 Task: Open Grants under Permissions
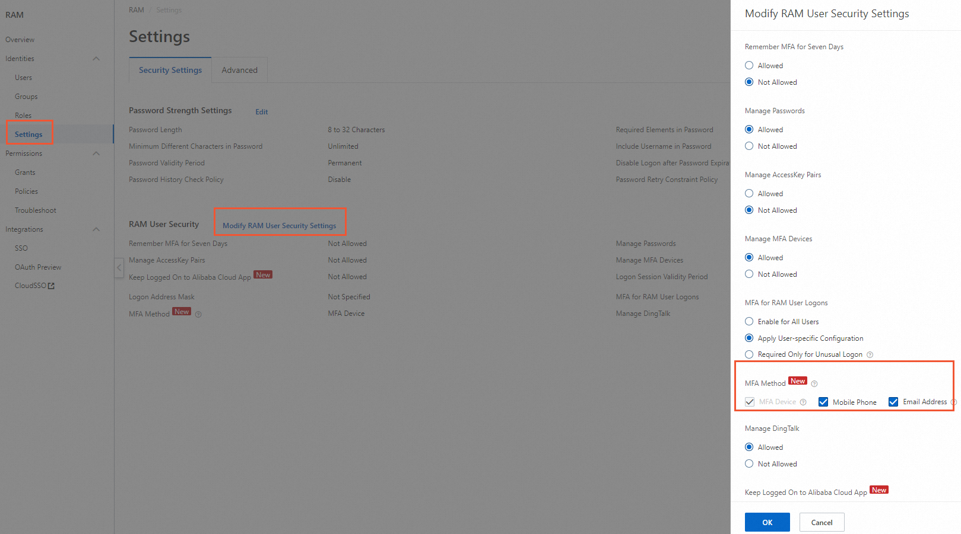click(25, 172)
